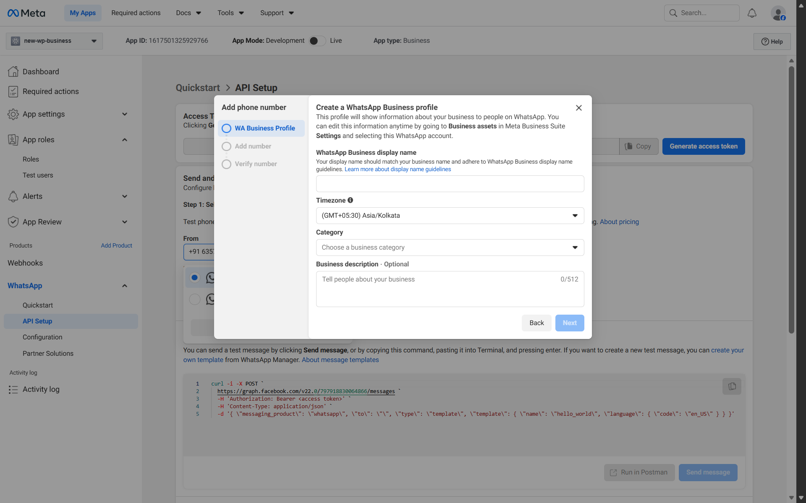Open notifications bell
This screenshot has height=503, width=806.
click(752, 13)
